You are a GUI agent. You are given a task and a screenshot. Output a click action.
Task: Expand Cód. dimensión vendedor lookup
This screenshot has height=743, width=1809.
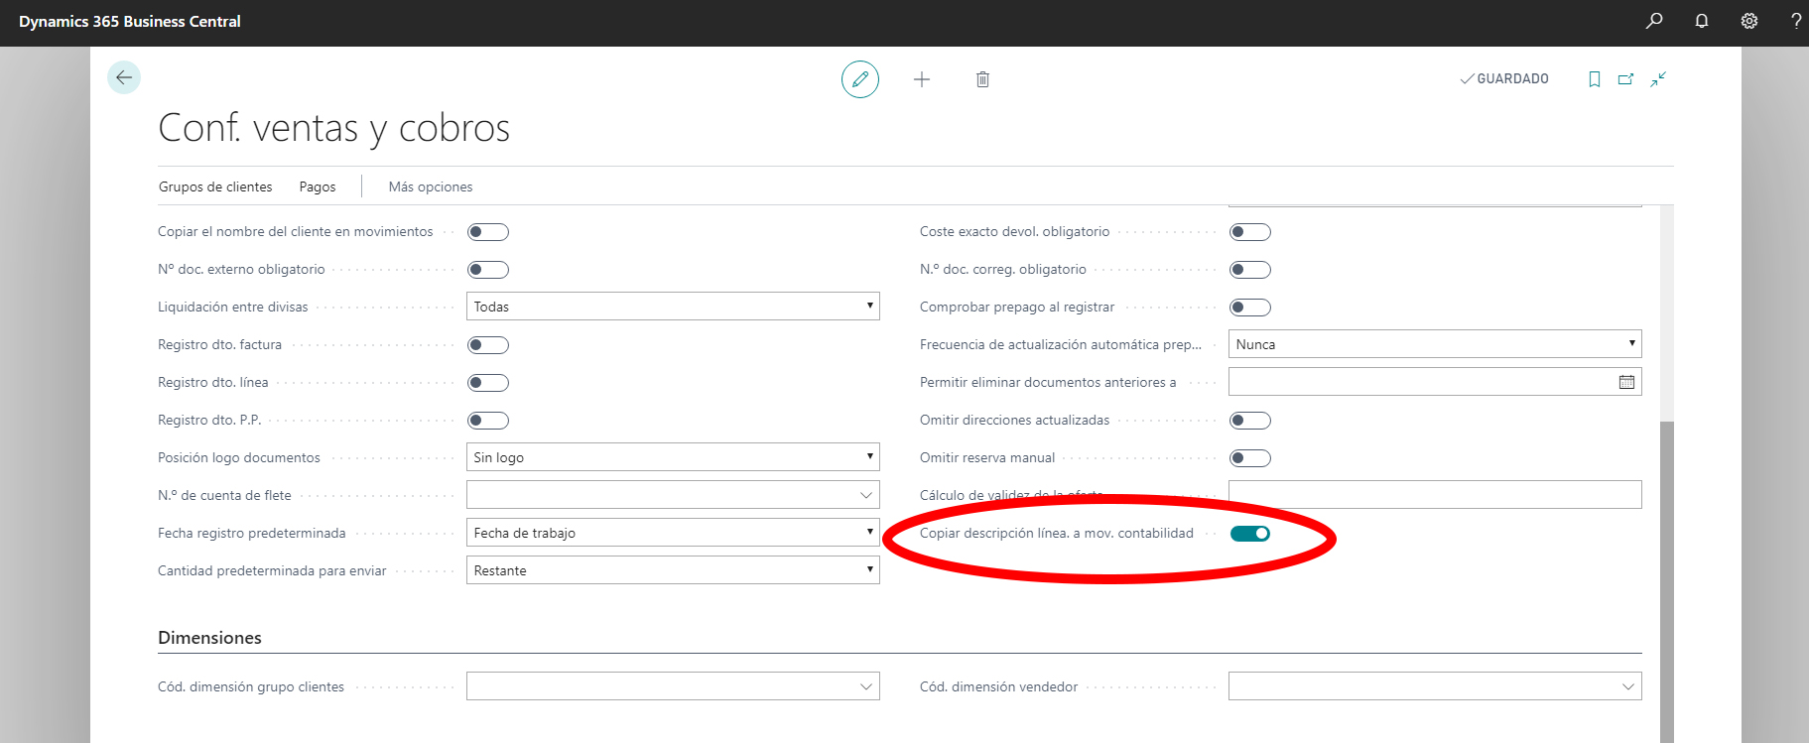(x=1627, y=686)
